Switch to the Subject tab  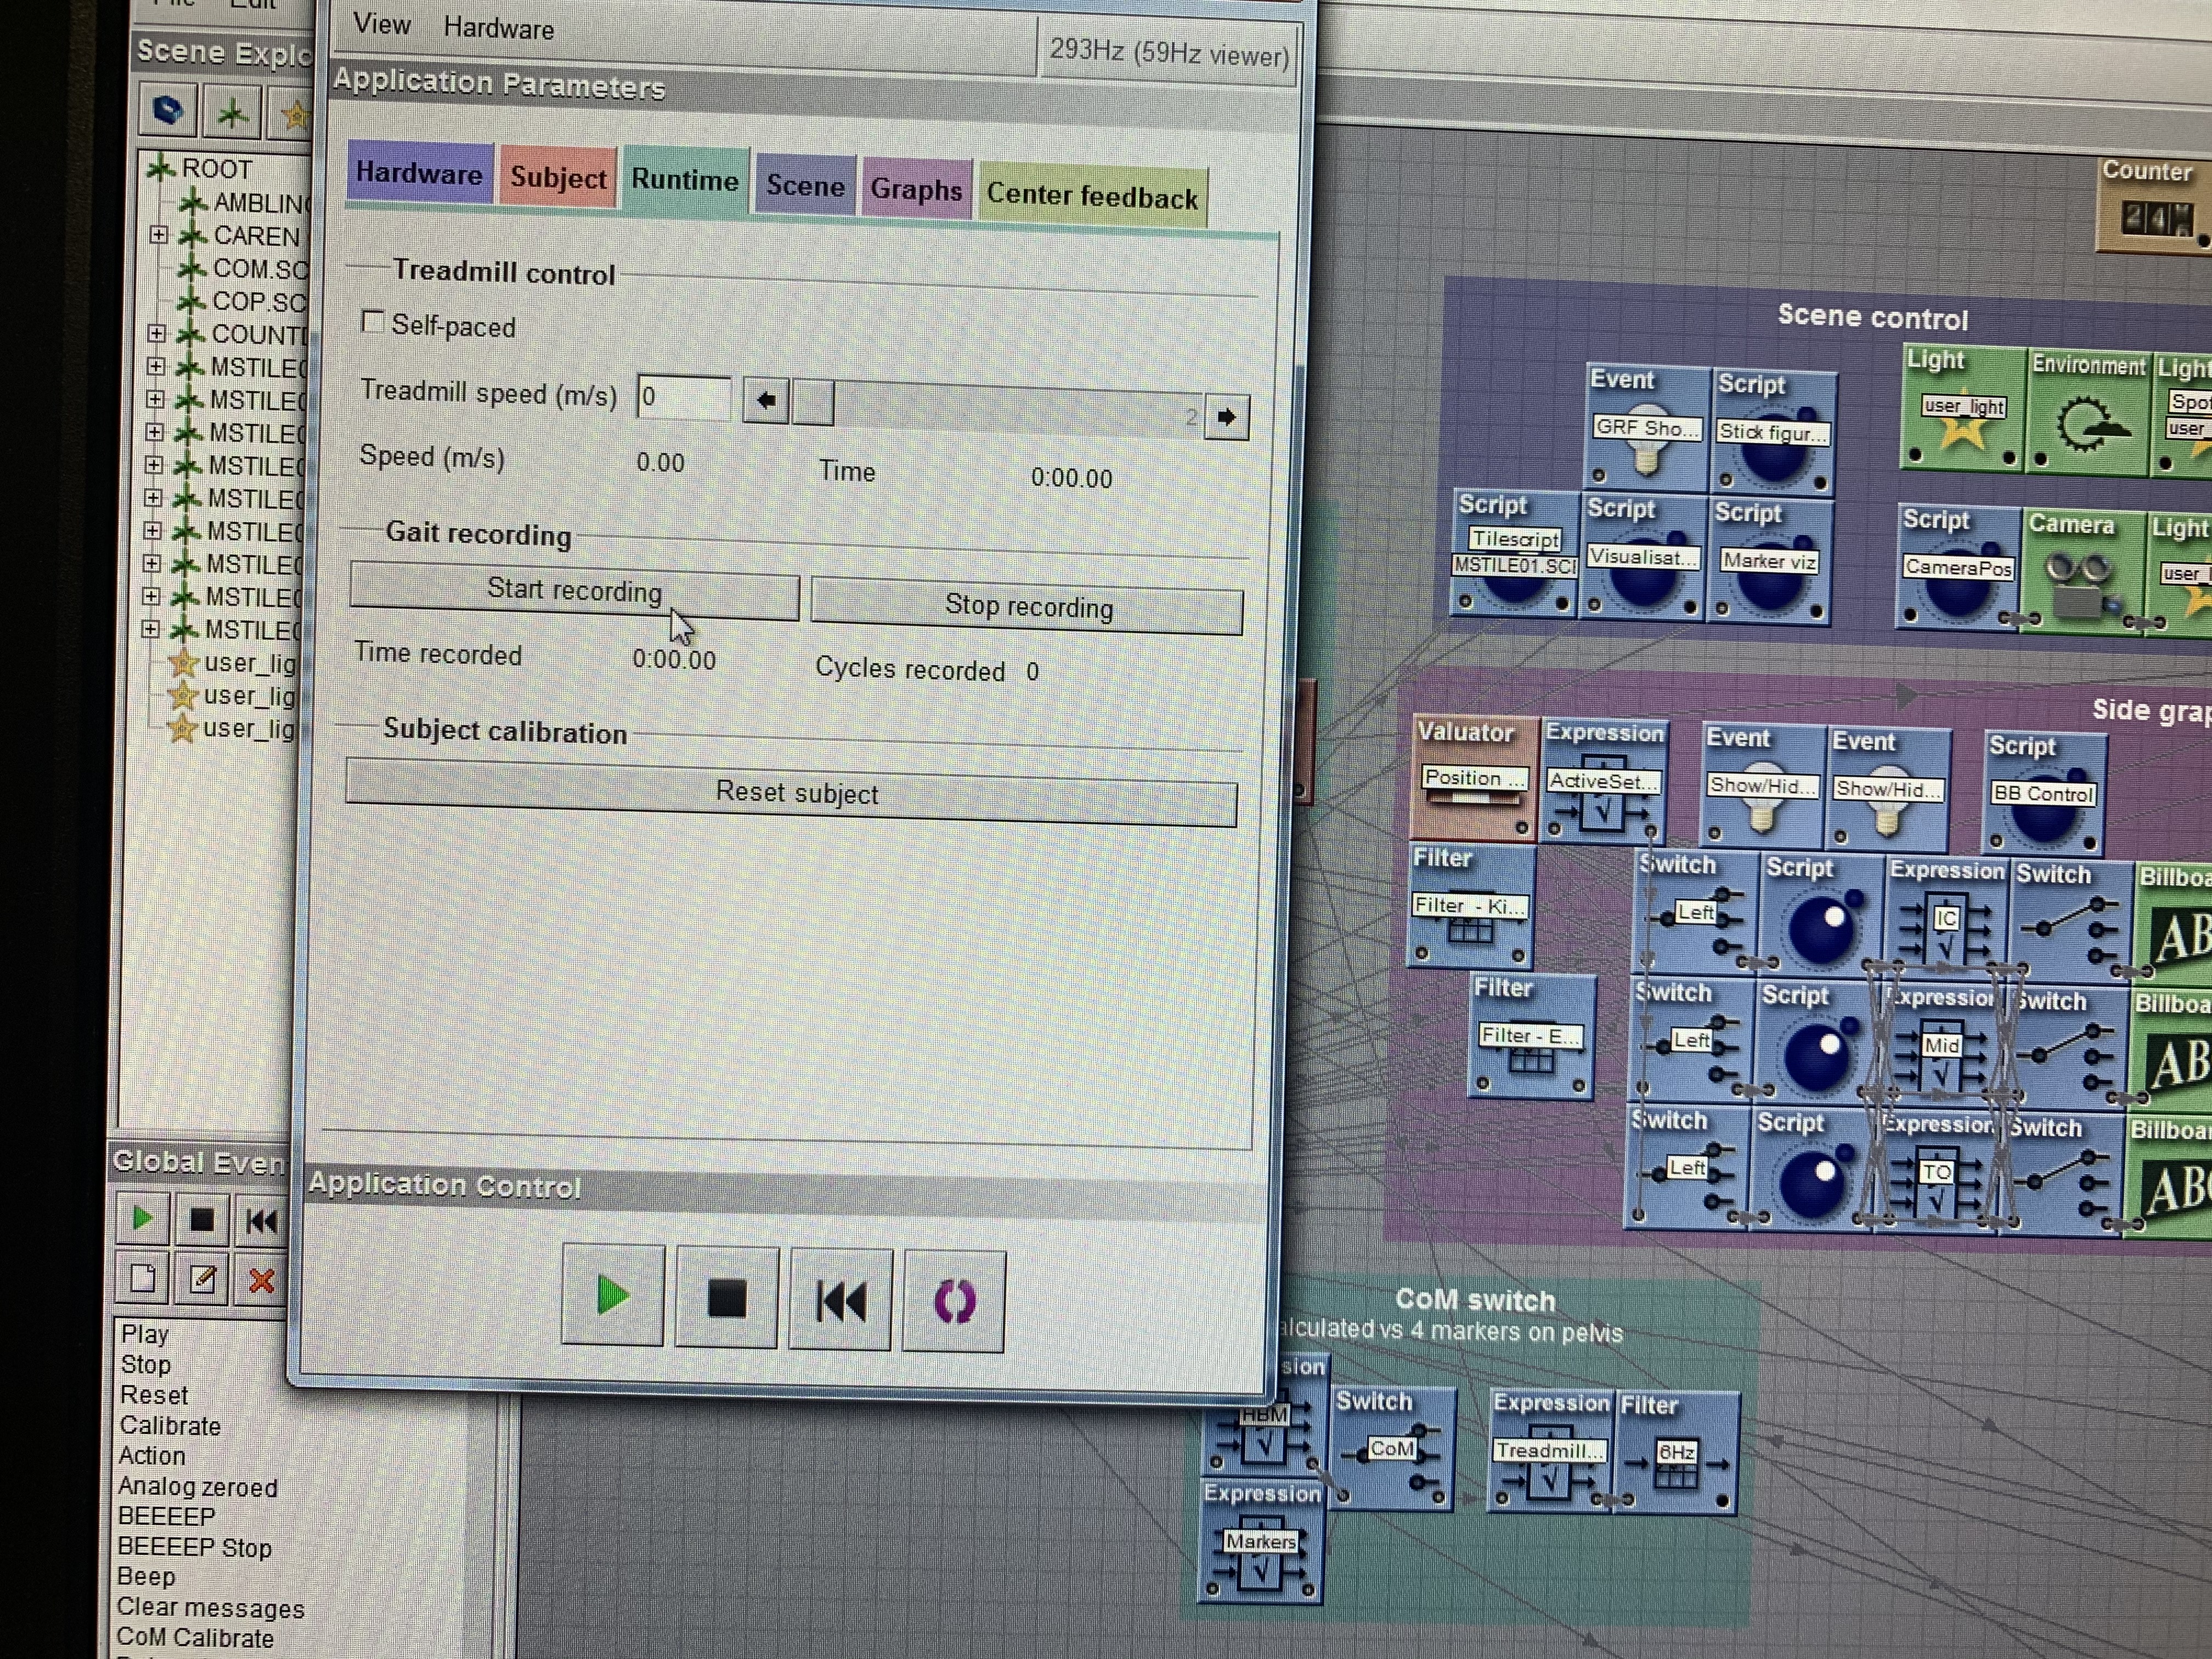point(557,178)
